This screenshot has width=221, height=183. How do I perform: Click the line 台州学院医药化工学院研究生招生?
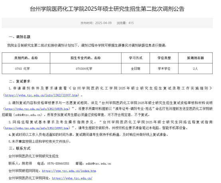coord(34,156)
